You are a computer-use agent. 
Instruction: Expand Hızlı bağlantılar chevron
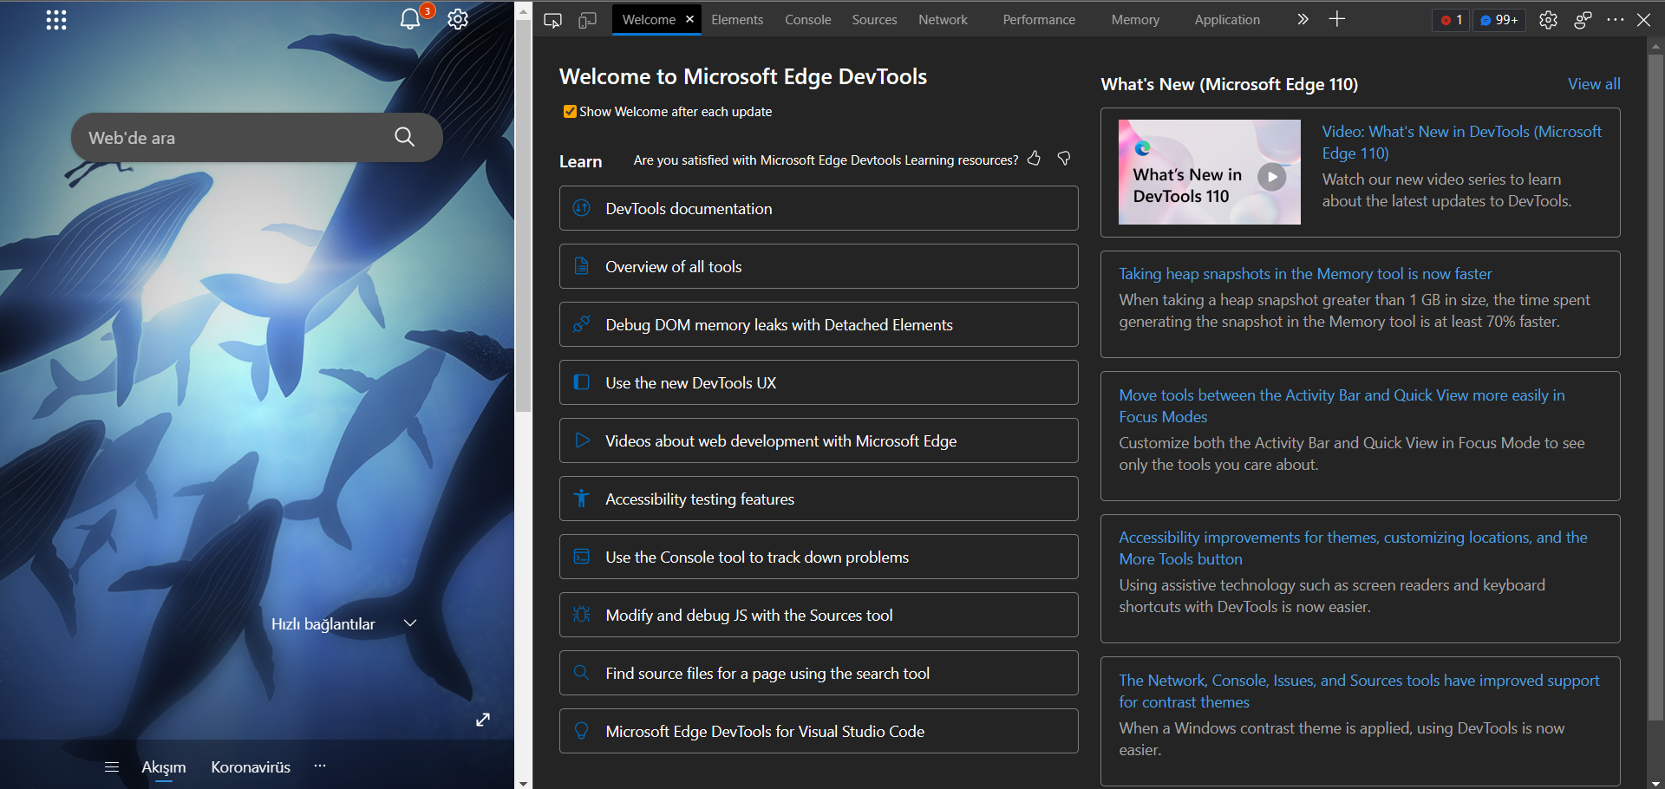[x=410, y=623]
